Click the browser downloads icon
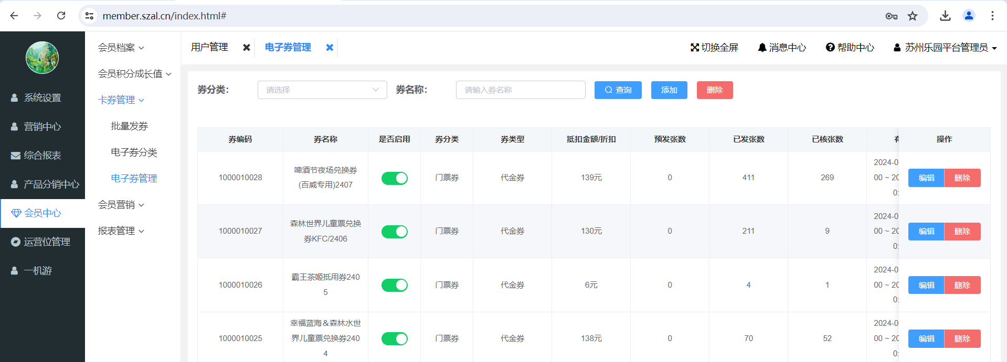1007x362 pixels. 945,16
